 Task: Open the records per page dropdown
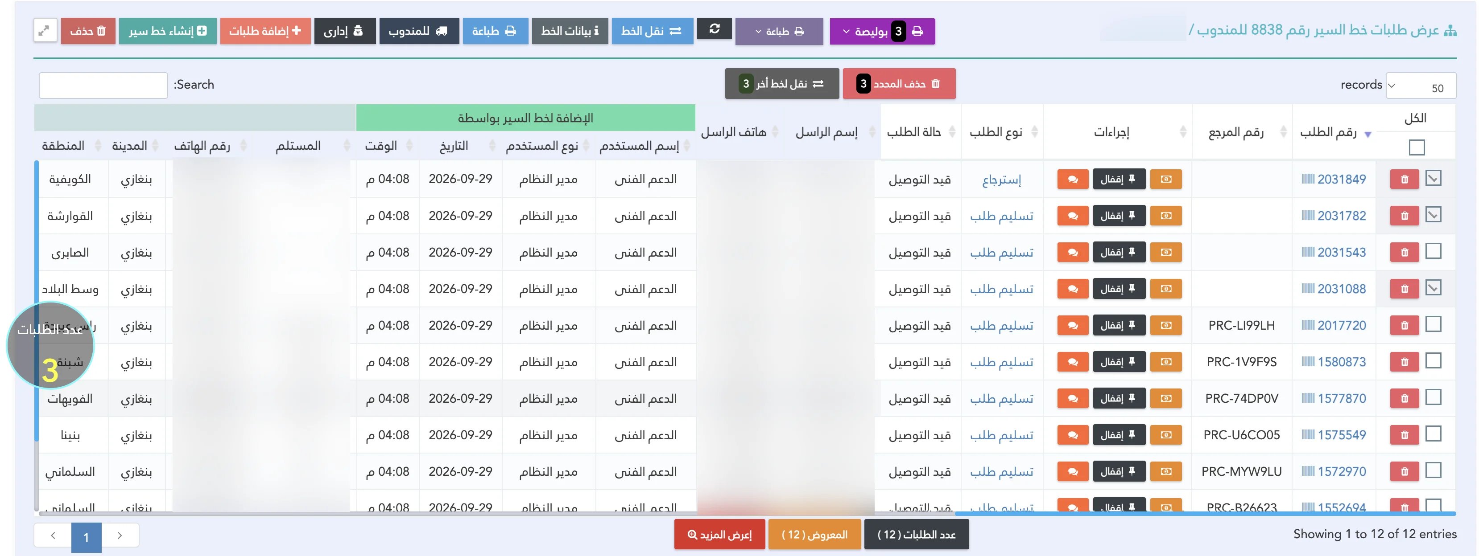point(1421,86)
